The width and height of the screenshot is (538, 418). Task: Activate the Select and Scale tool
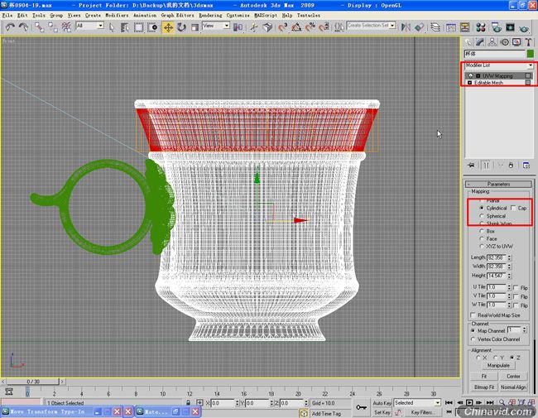click(195, 27)
